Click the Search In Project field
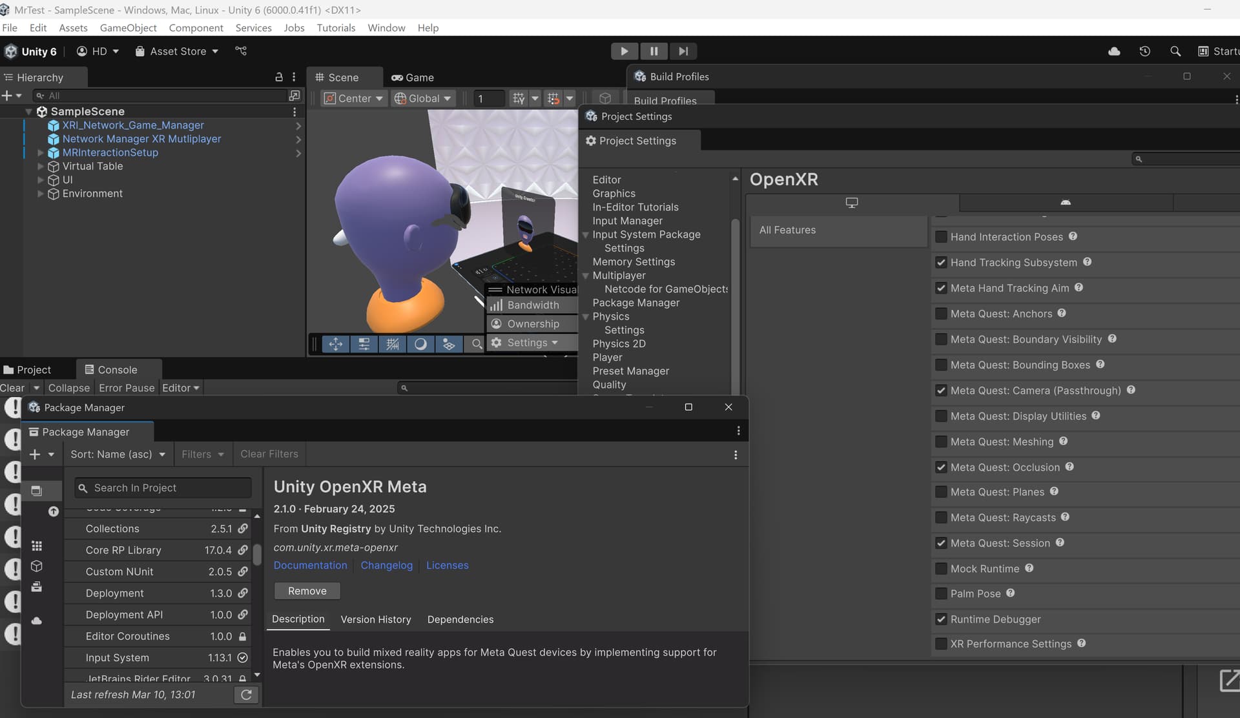Viewport: 1240px width, 718px height. click(x=162, y=487)
